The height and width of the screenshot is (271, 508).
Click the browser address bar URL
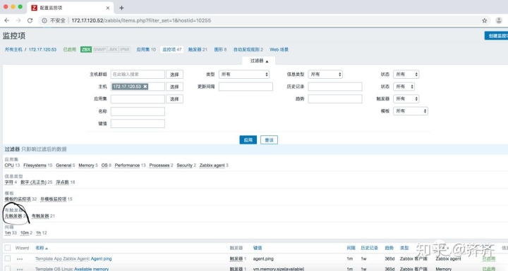141,20
